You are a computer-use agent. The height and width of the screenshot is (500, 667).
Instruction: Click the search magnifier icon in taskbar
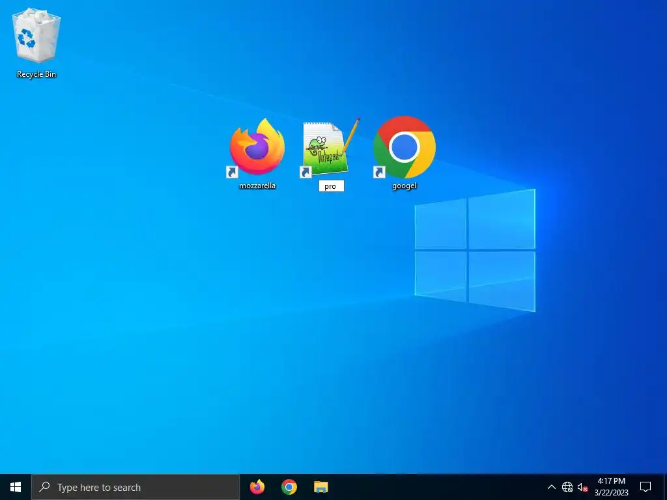pos(44,487)
